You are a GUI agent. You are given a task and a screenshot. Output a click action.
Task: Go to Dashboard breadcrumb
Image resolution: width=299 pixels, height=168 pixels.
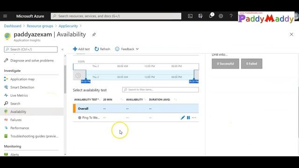[13, 26]
